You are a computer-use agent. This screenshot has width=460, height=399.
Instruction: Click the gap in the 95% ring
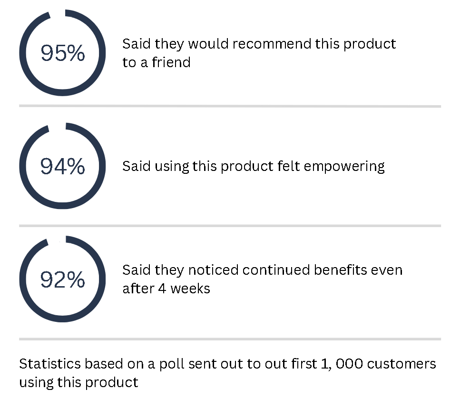click(58, 13)
